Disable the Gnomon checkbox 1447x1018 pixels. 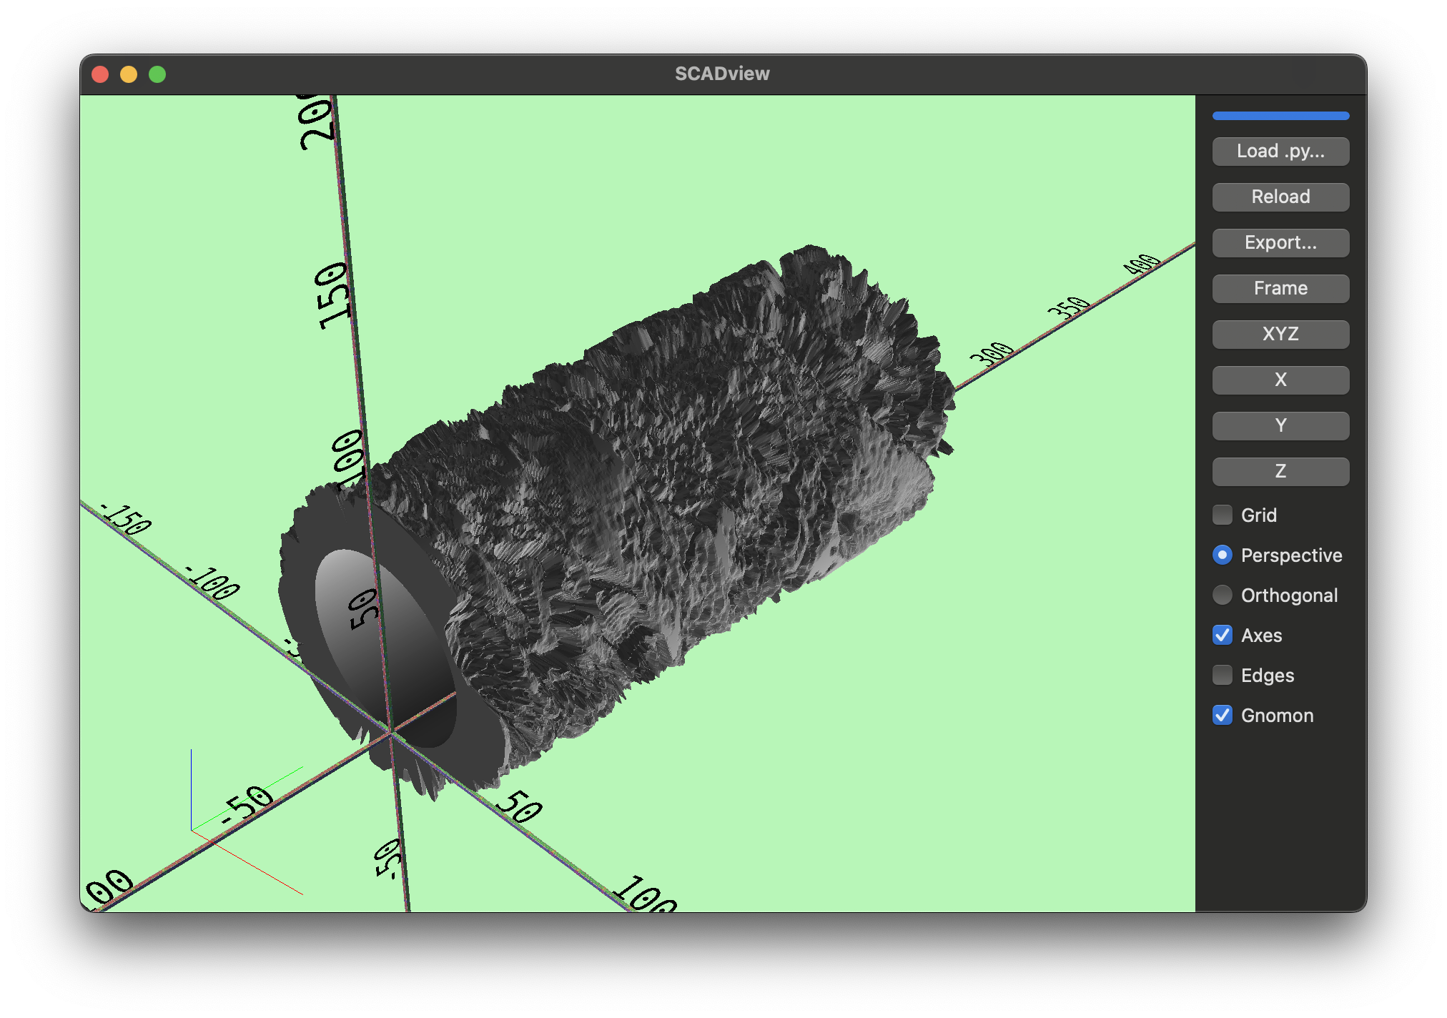tap(1223, 715)
